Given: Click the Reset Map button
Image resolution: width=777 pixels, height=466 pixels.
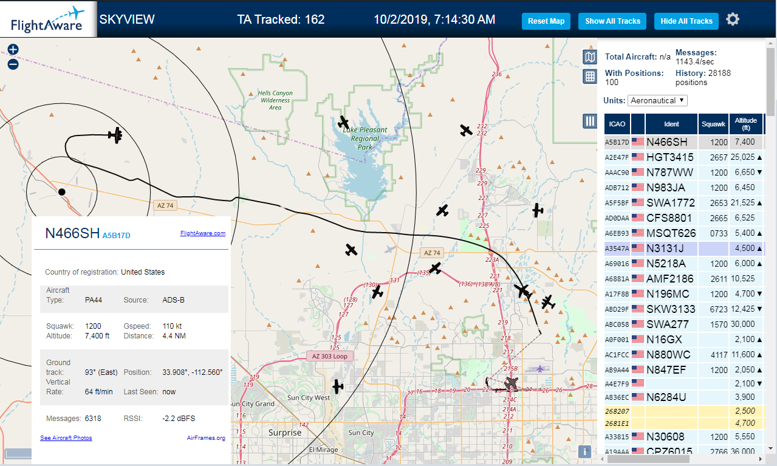Looking at the screenshot, I should [546, 21].
